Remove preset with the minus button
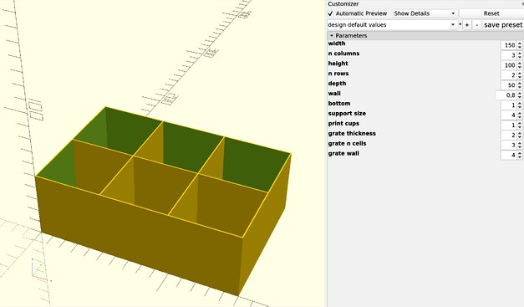This screenshot has height=307, width=524. (477, 25)
